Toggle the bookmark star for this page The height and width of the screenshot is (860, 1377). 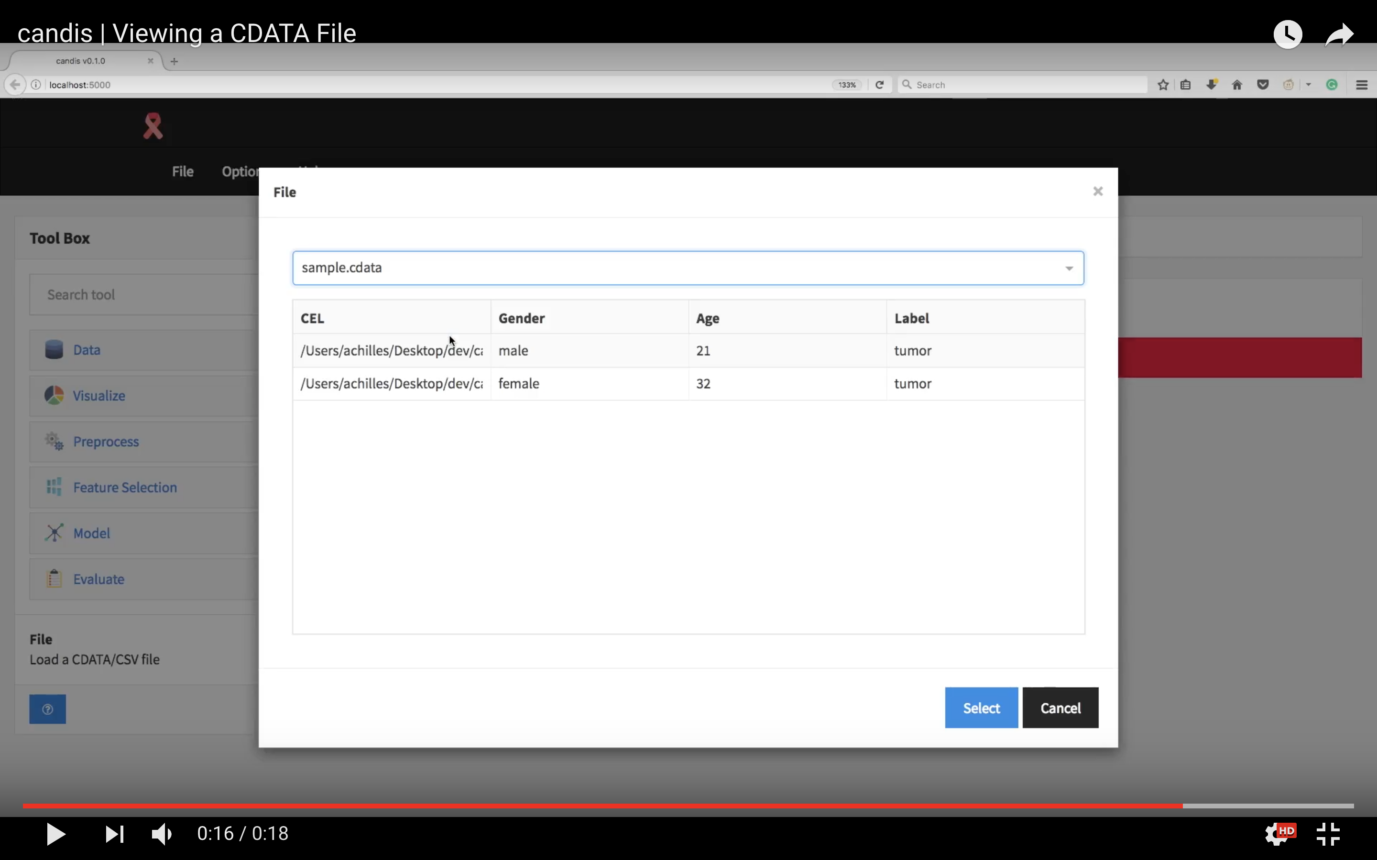point(1162,84)
